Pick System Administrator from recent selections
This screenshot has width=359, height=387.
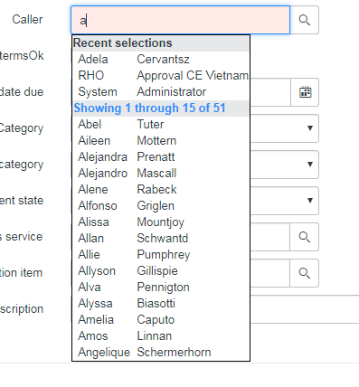click(161, 92)
